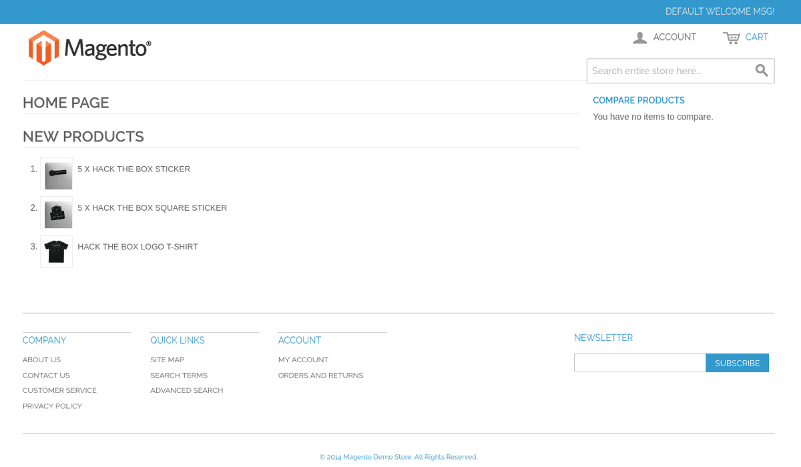The height and width of the screenshot is (467, 801).
Task: Click the Magento logo
Action: (90, 48)
